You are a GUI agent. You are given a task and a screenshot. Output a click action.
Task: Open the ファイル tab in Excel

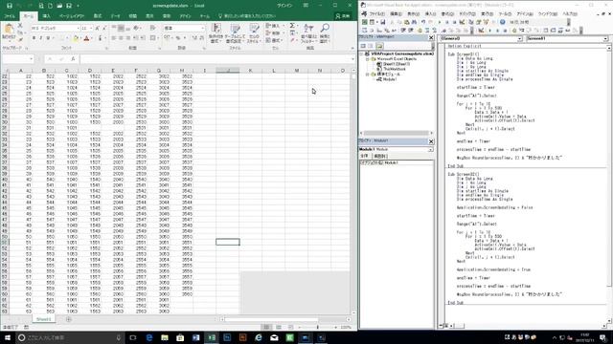10,16
